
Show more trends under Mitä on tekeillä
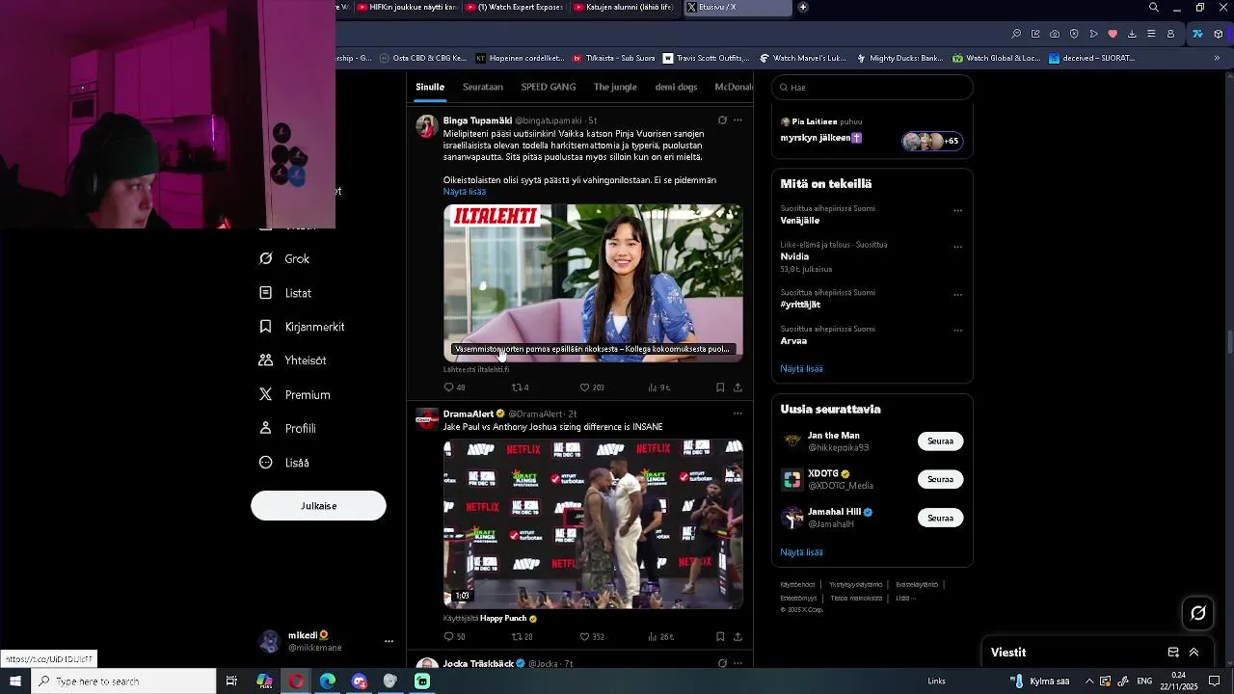pos(801,368)
